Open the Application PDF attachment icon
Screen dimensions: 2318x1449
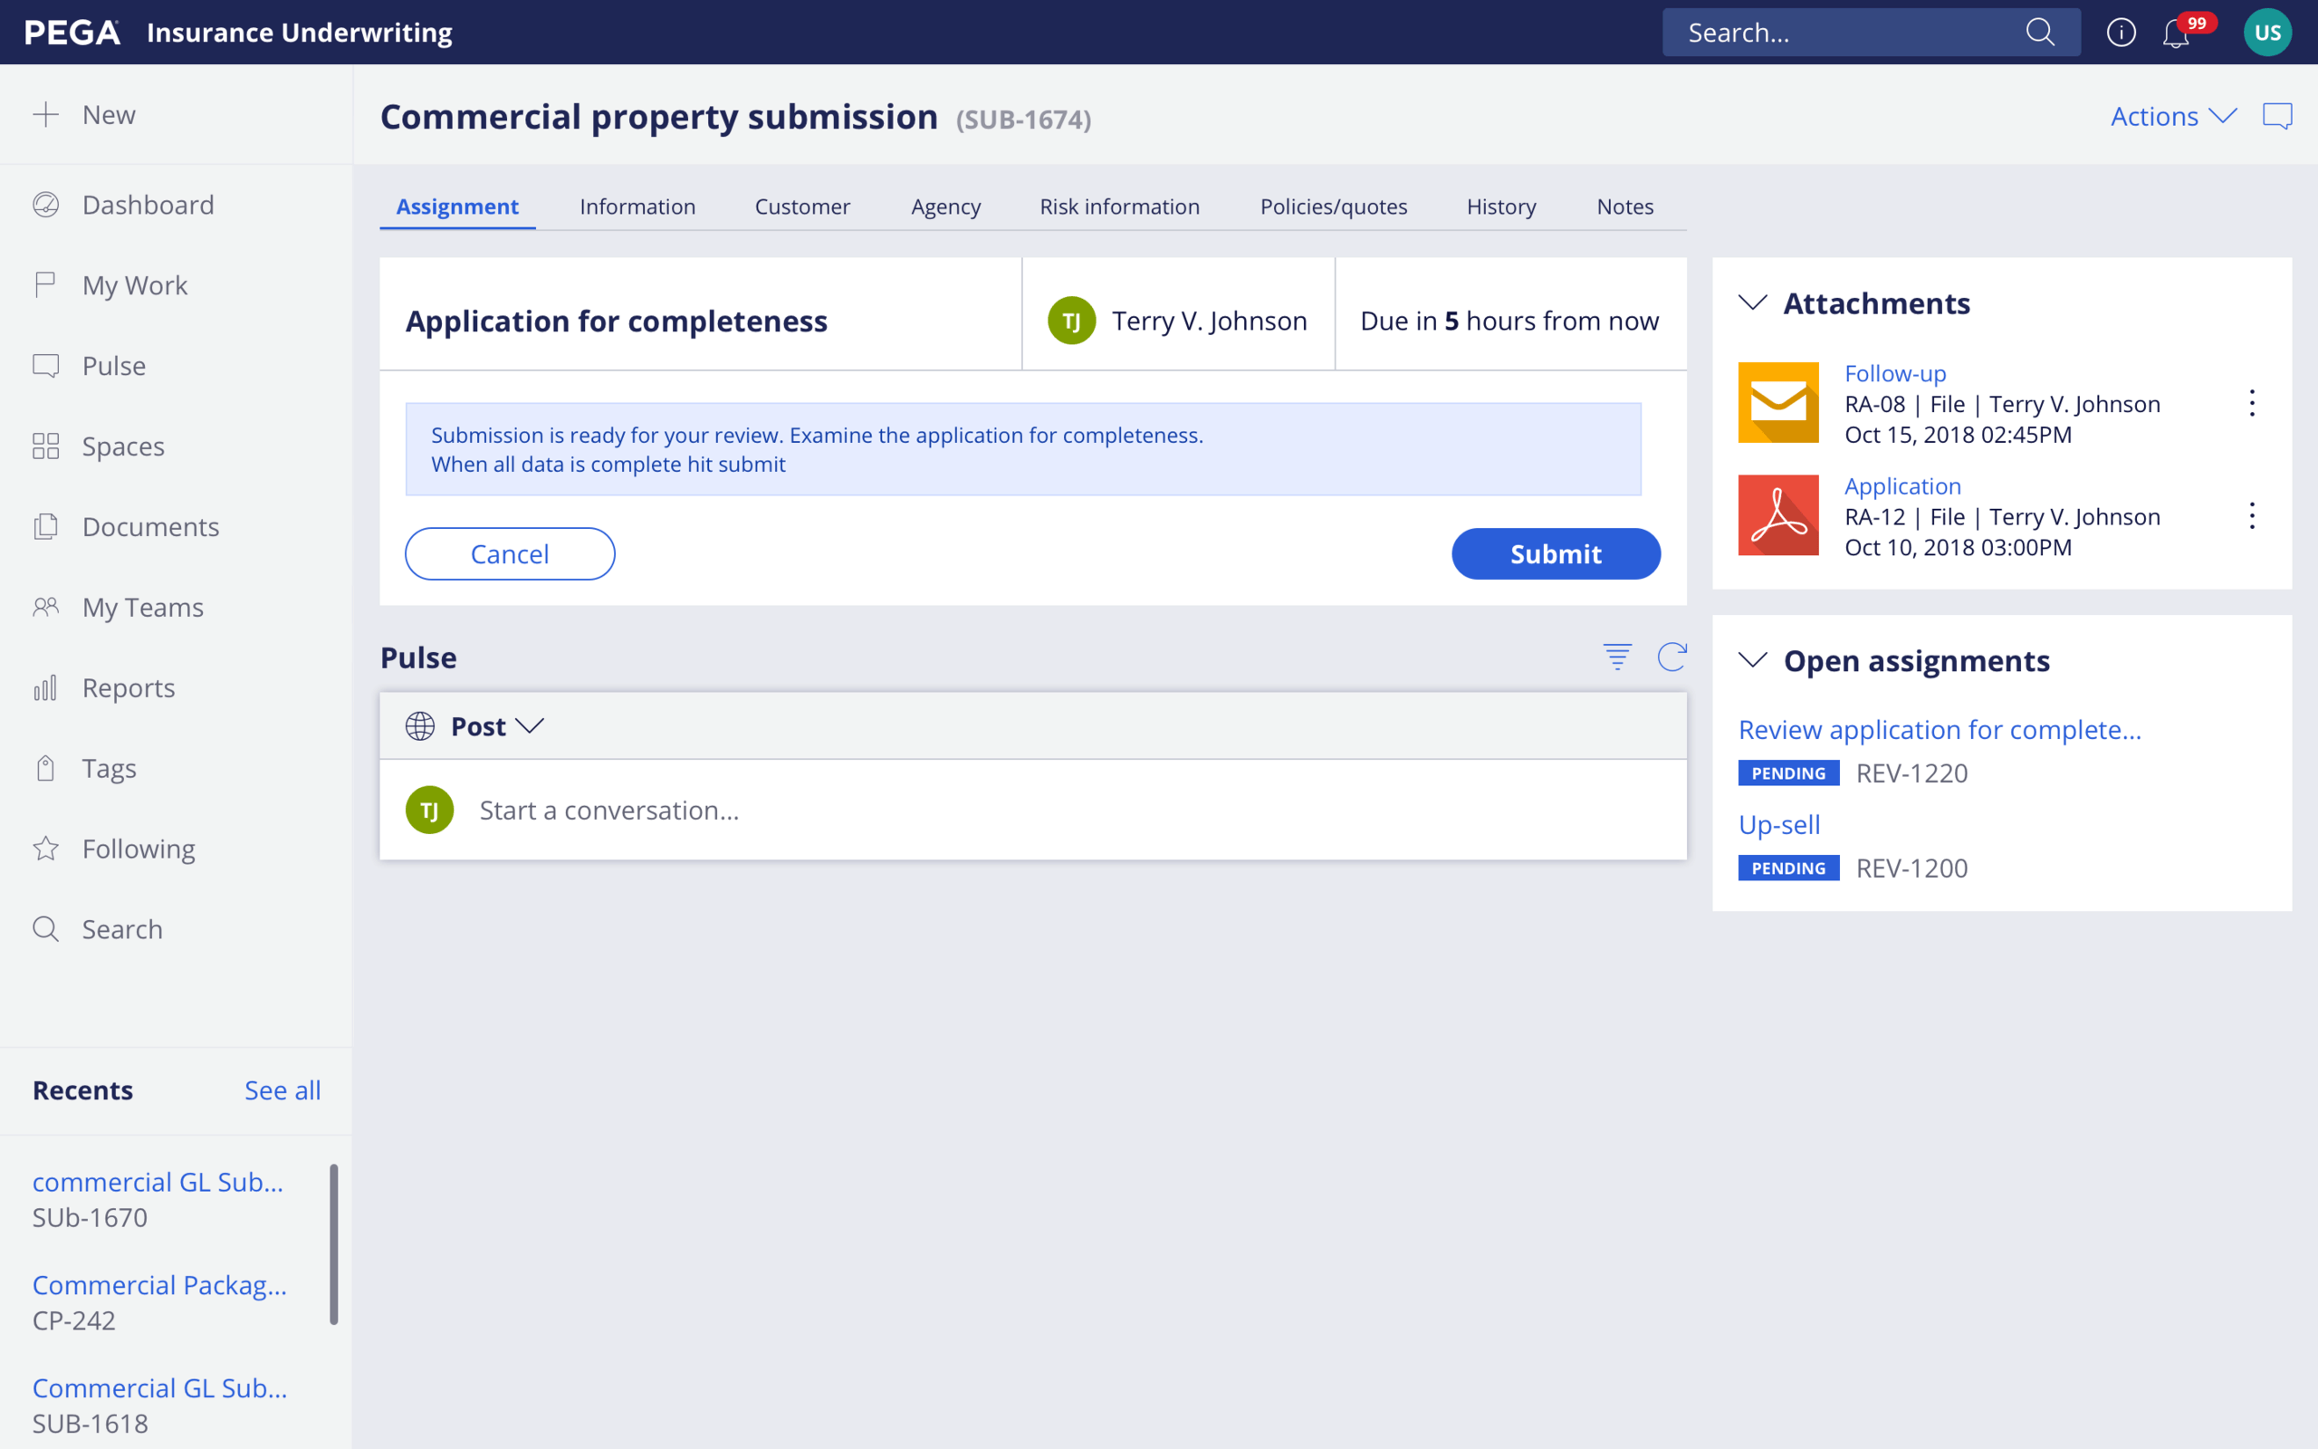tap(1777, 515)
